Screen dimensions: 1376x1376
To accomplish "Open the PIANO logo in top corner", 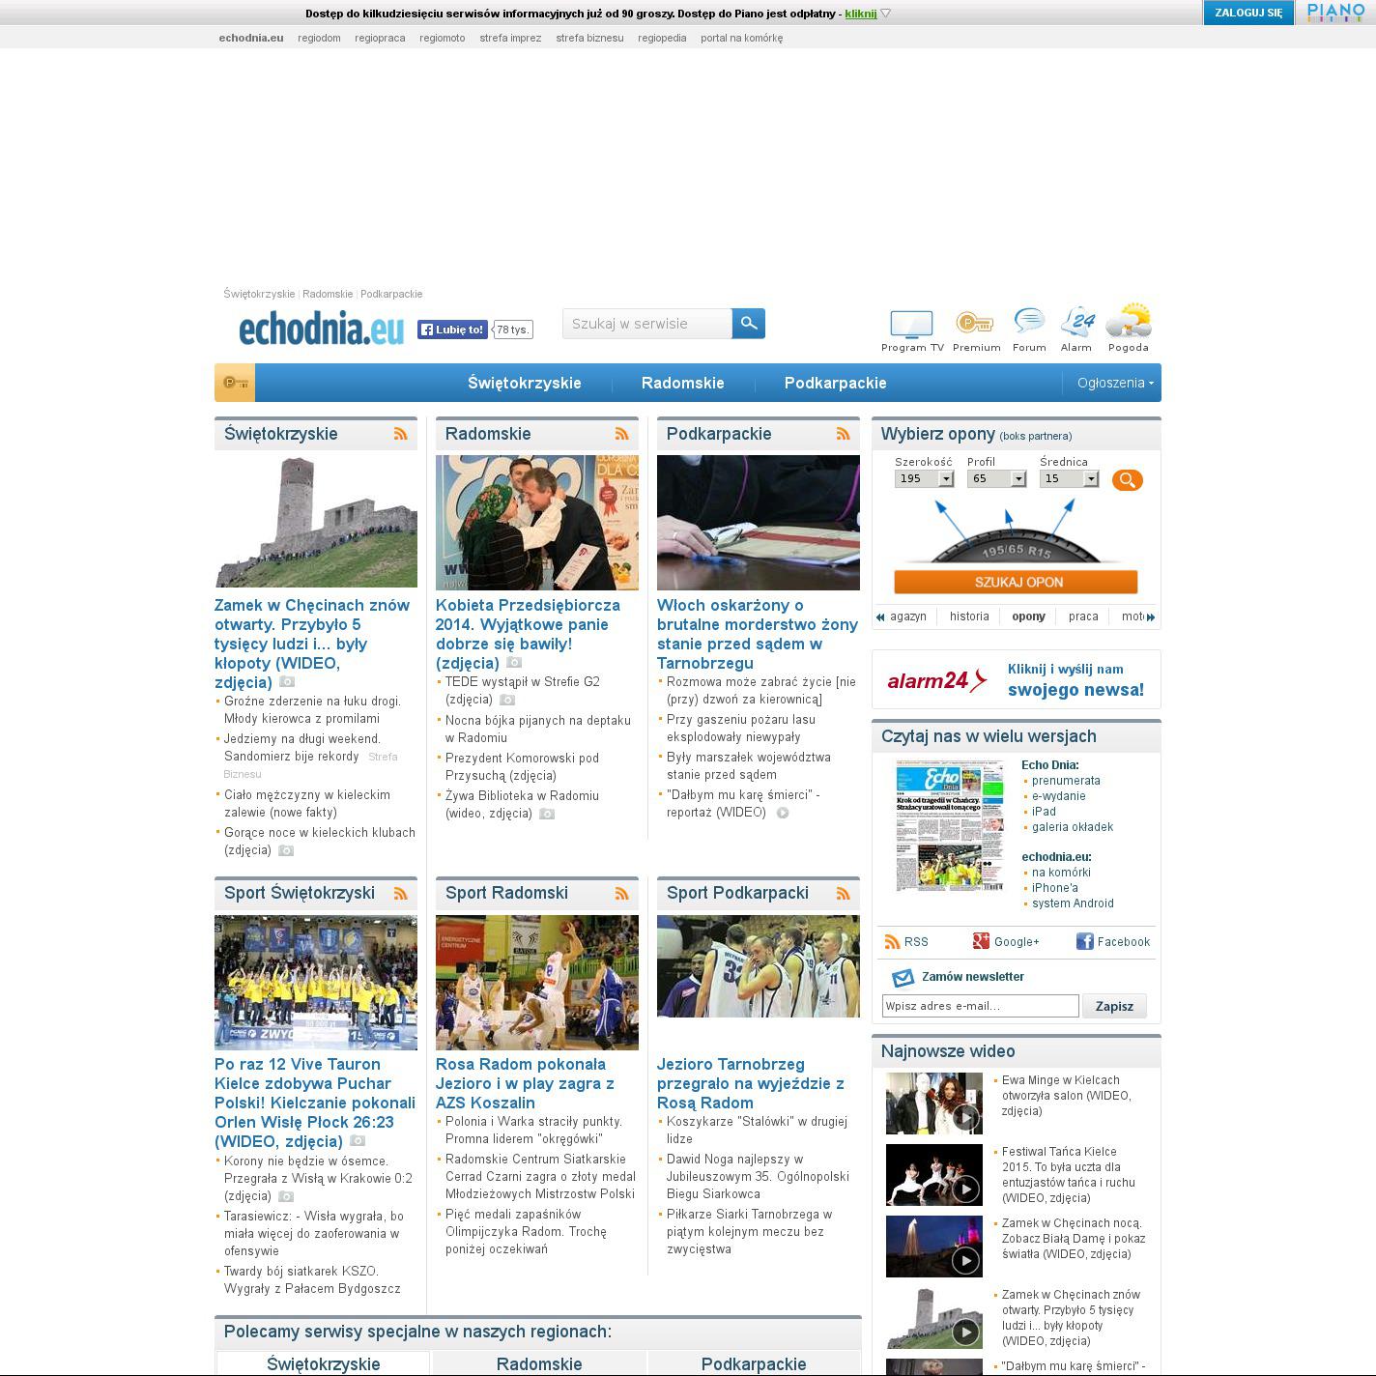I will tap(1335, 13).
